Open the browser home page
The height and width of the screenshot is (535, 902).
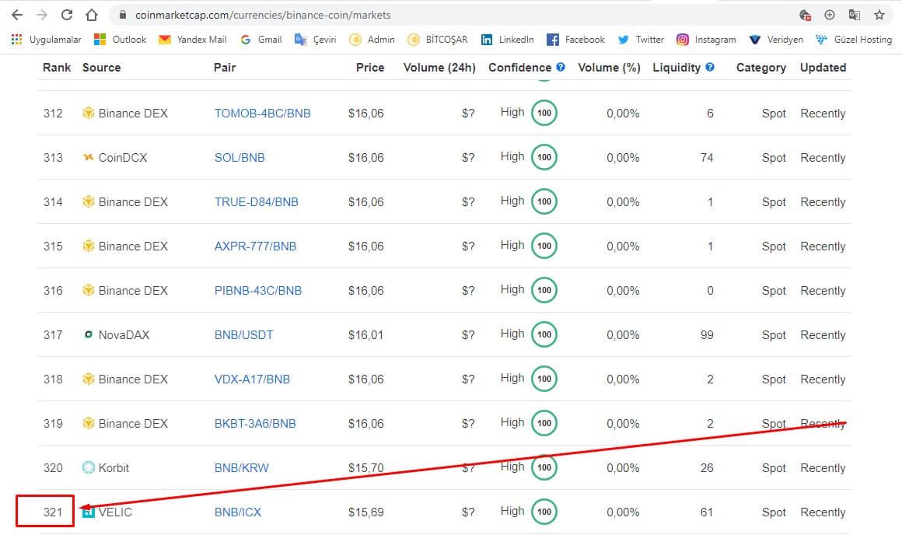pos(92,15)
